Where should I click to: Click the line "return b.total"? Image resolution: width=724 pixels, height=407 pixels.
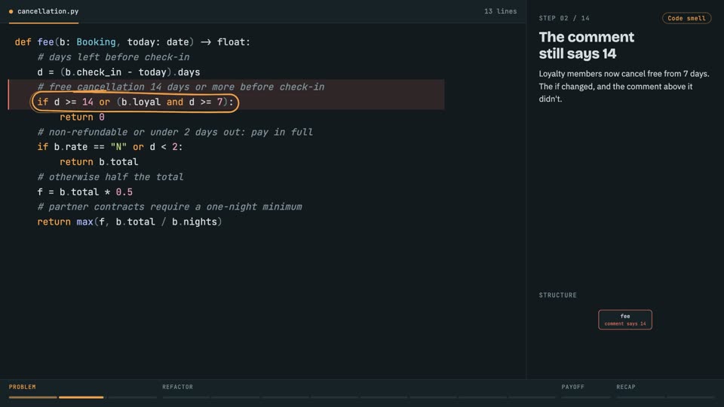99,162
